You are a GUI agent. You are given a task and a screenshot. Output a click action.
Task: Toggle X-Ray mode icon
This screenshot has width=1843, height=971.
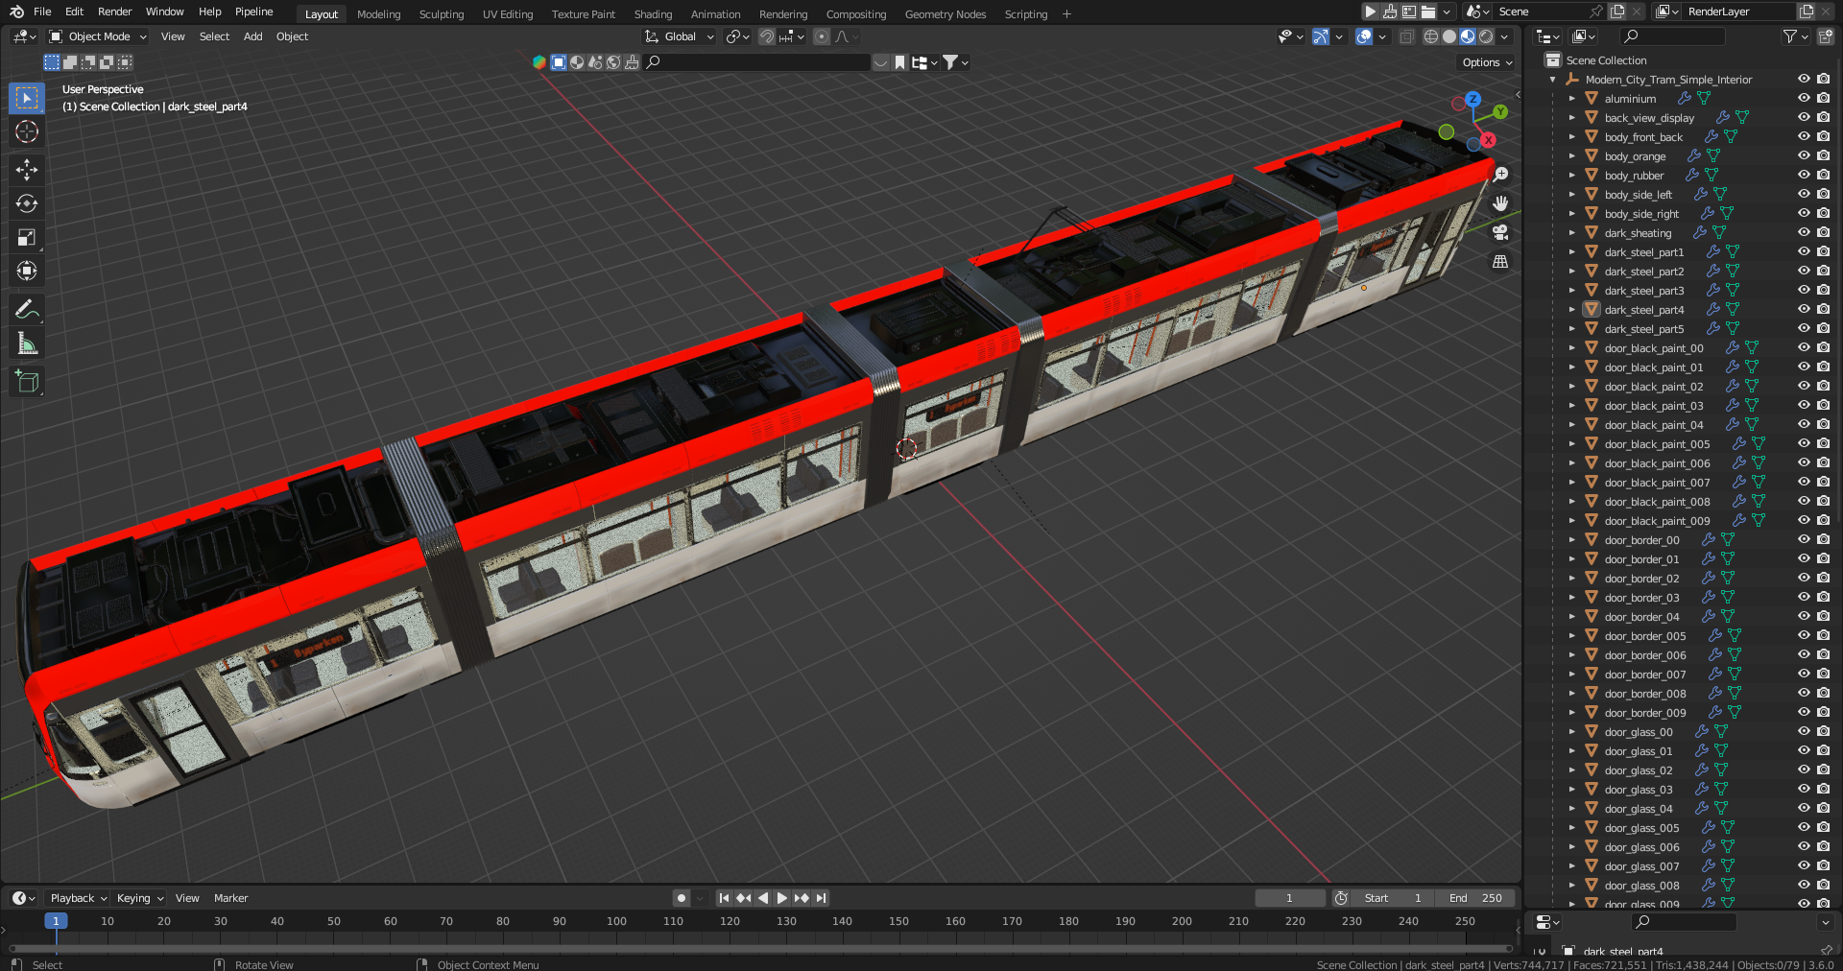(x=1406, y=36)
